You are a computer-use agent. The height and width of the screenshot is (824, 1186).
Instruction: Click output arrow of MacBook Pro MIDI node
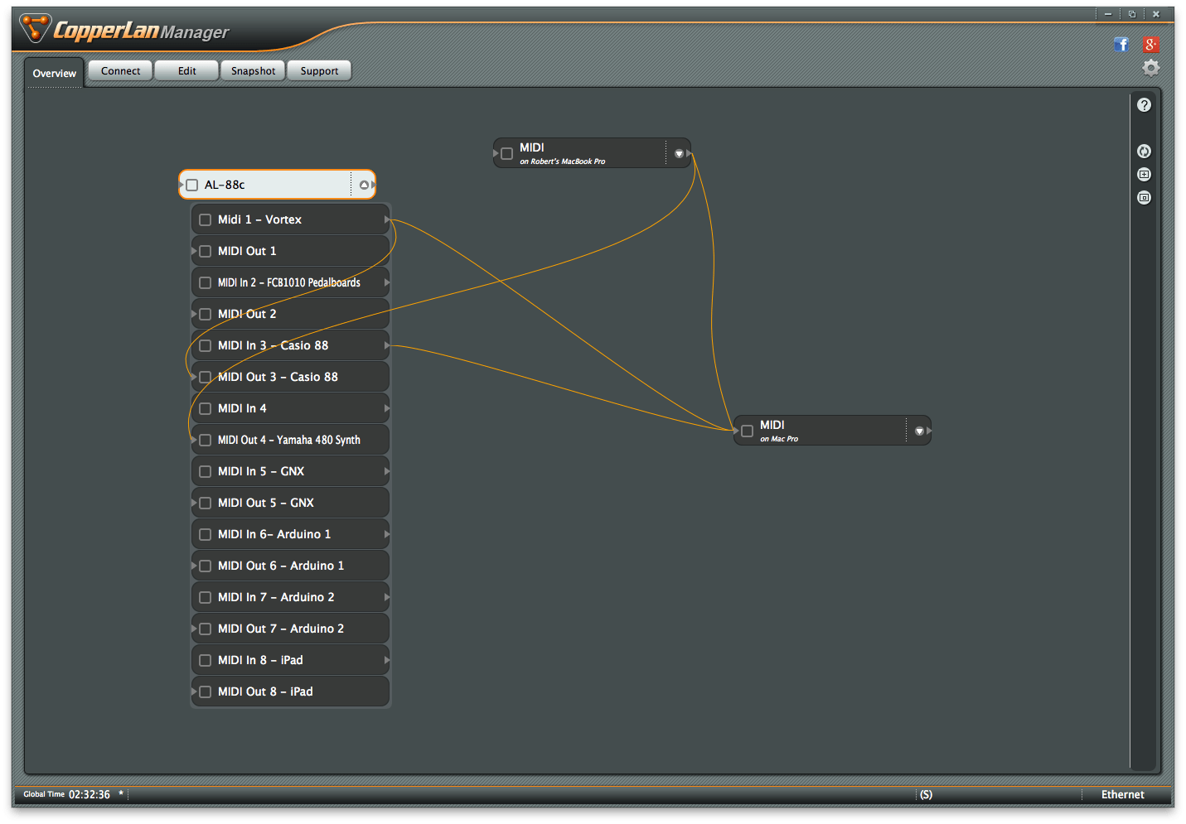tap(689, 153)
